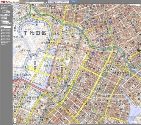The image size is (141, 125).
Task: Click the top-left blue expressway shield marker
Action: [x=95, y=22]
